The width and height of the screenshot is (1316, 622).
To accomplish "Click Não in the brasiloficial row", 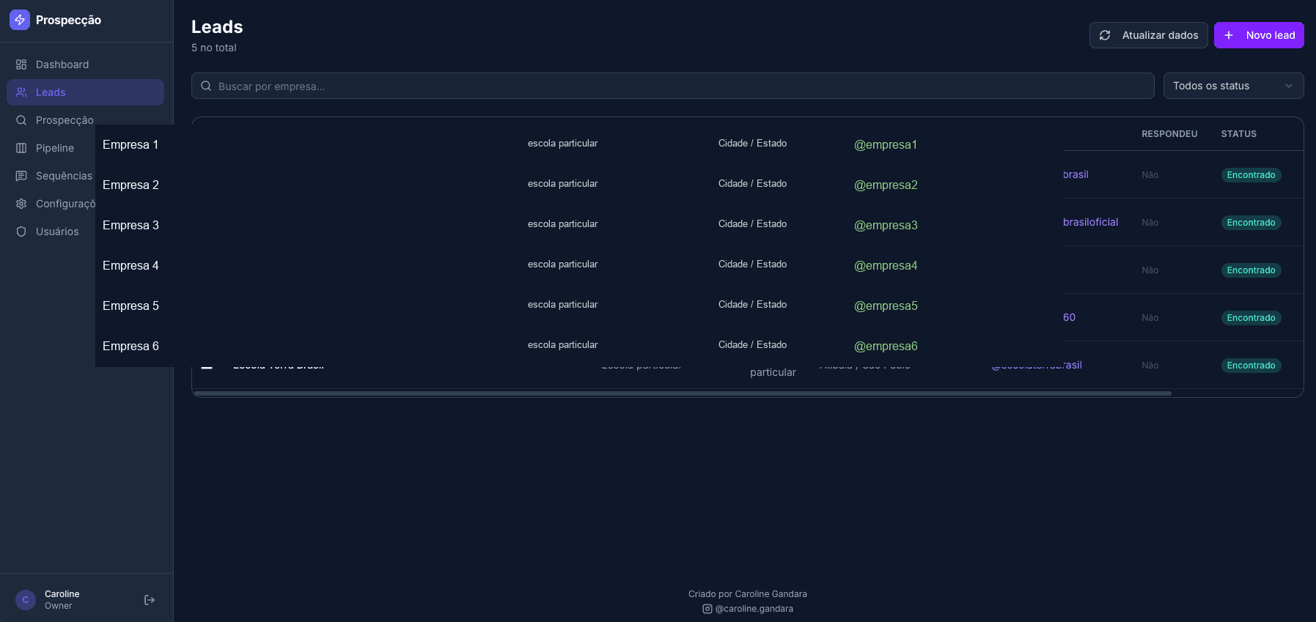I will (1150, 223).
